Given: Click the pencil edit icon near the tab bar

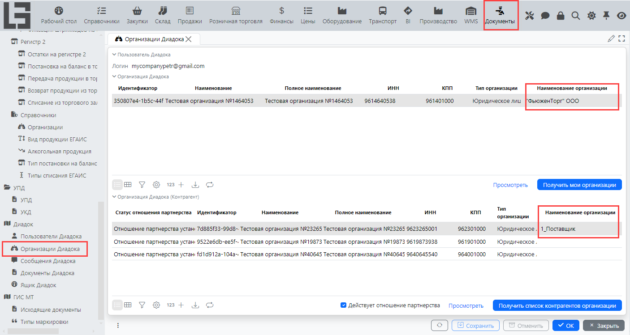Looking at the screenshot, I should pos(611,39).
